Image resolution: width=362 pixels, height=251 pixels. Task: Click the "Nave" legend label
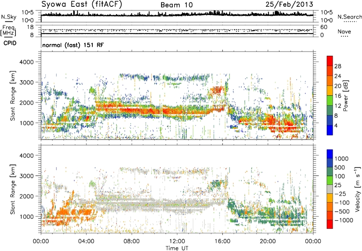(x=344, y=31)
